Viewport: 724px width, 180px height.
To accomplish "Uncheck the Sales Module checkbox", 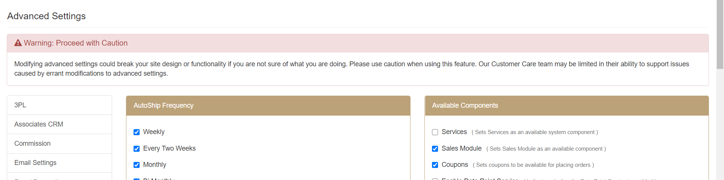I will (435, 149).
